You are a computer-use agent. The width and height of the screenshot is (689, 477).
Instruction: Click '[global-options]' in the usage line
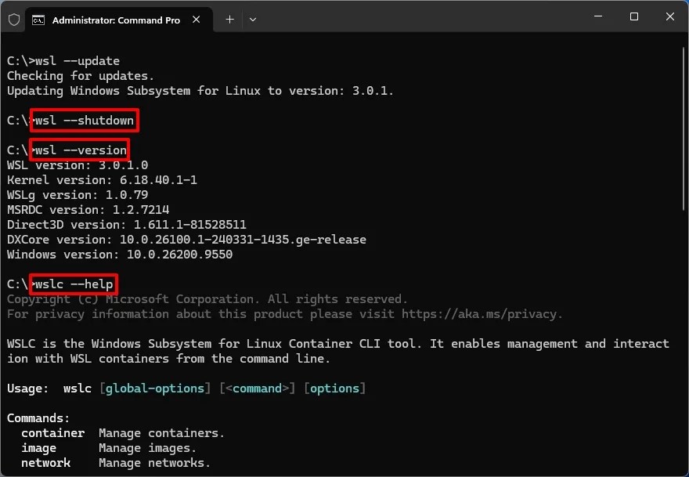pyautogui.click(x=155, y=388)
